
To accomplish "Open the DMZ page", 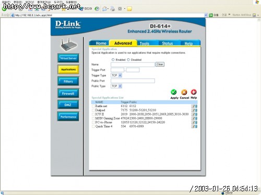I will click(68, 105).
